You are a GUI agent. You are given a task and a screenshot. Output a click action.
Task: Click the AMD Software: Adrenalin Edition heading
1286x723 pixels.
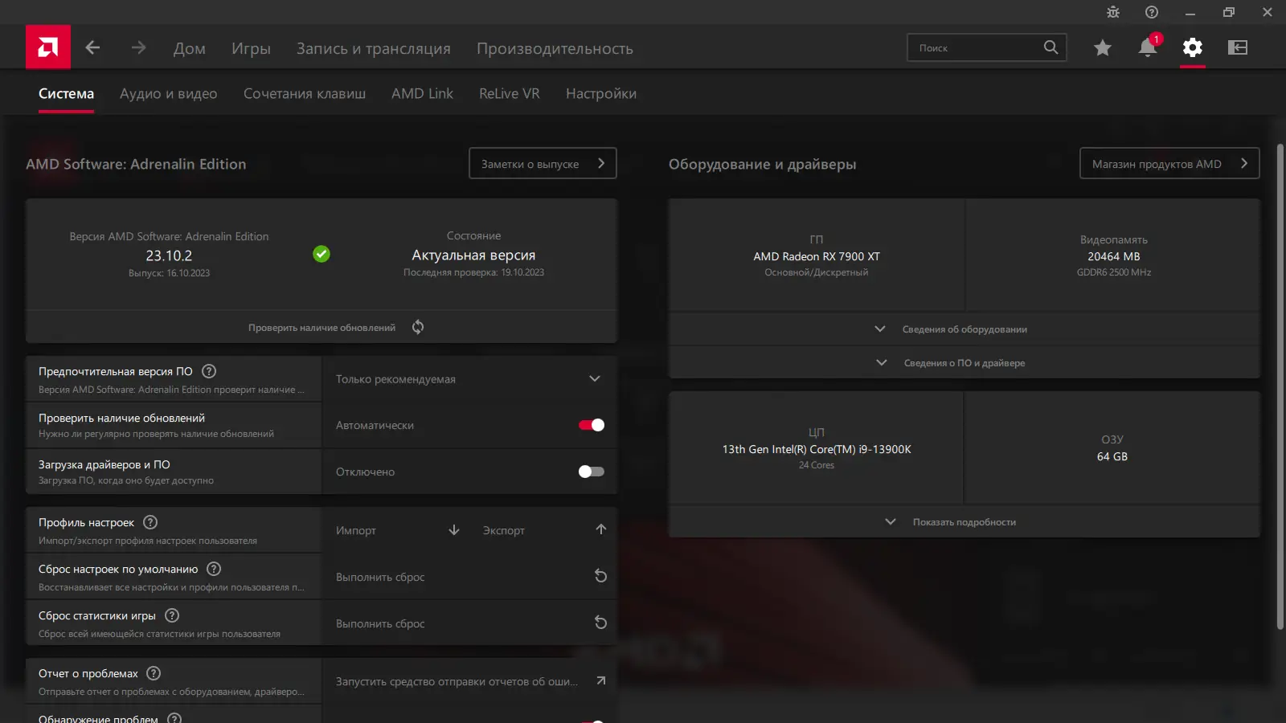(136, 164)
